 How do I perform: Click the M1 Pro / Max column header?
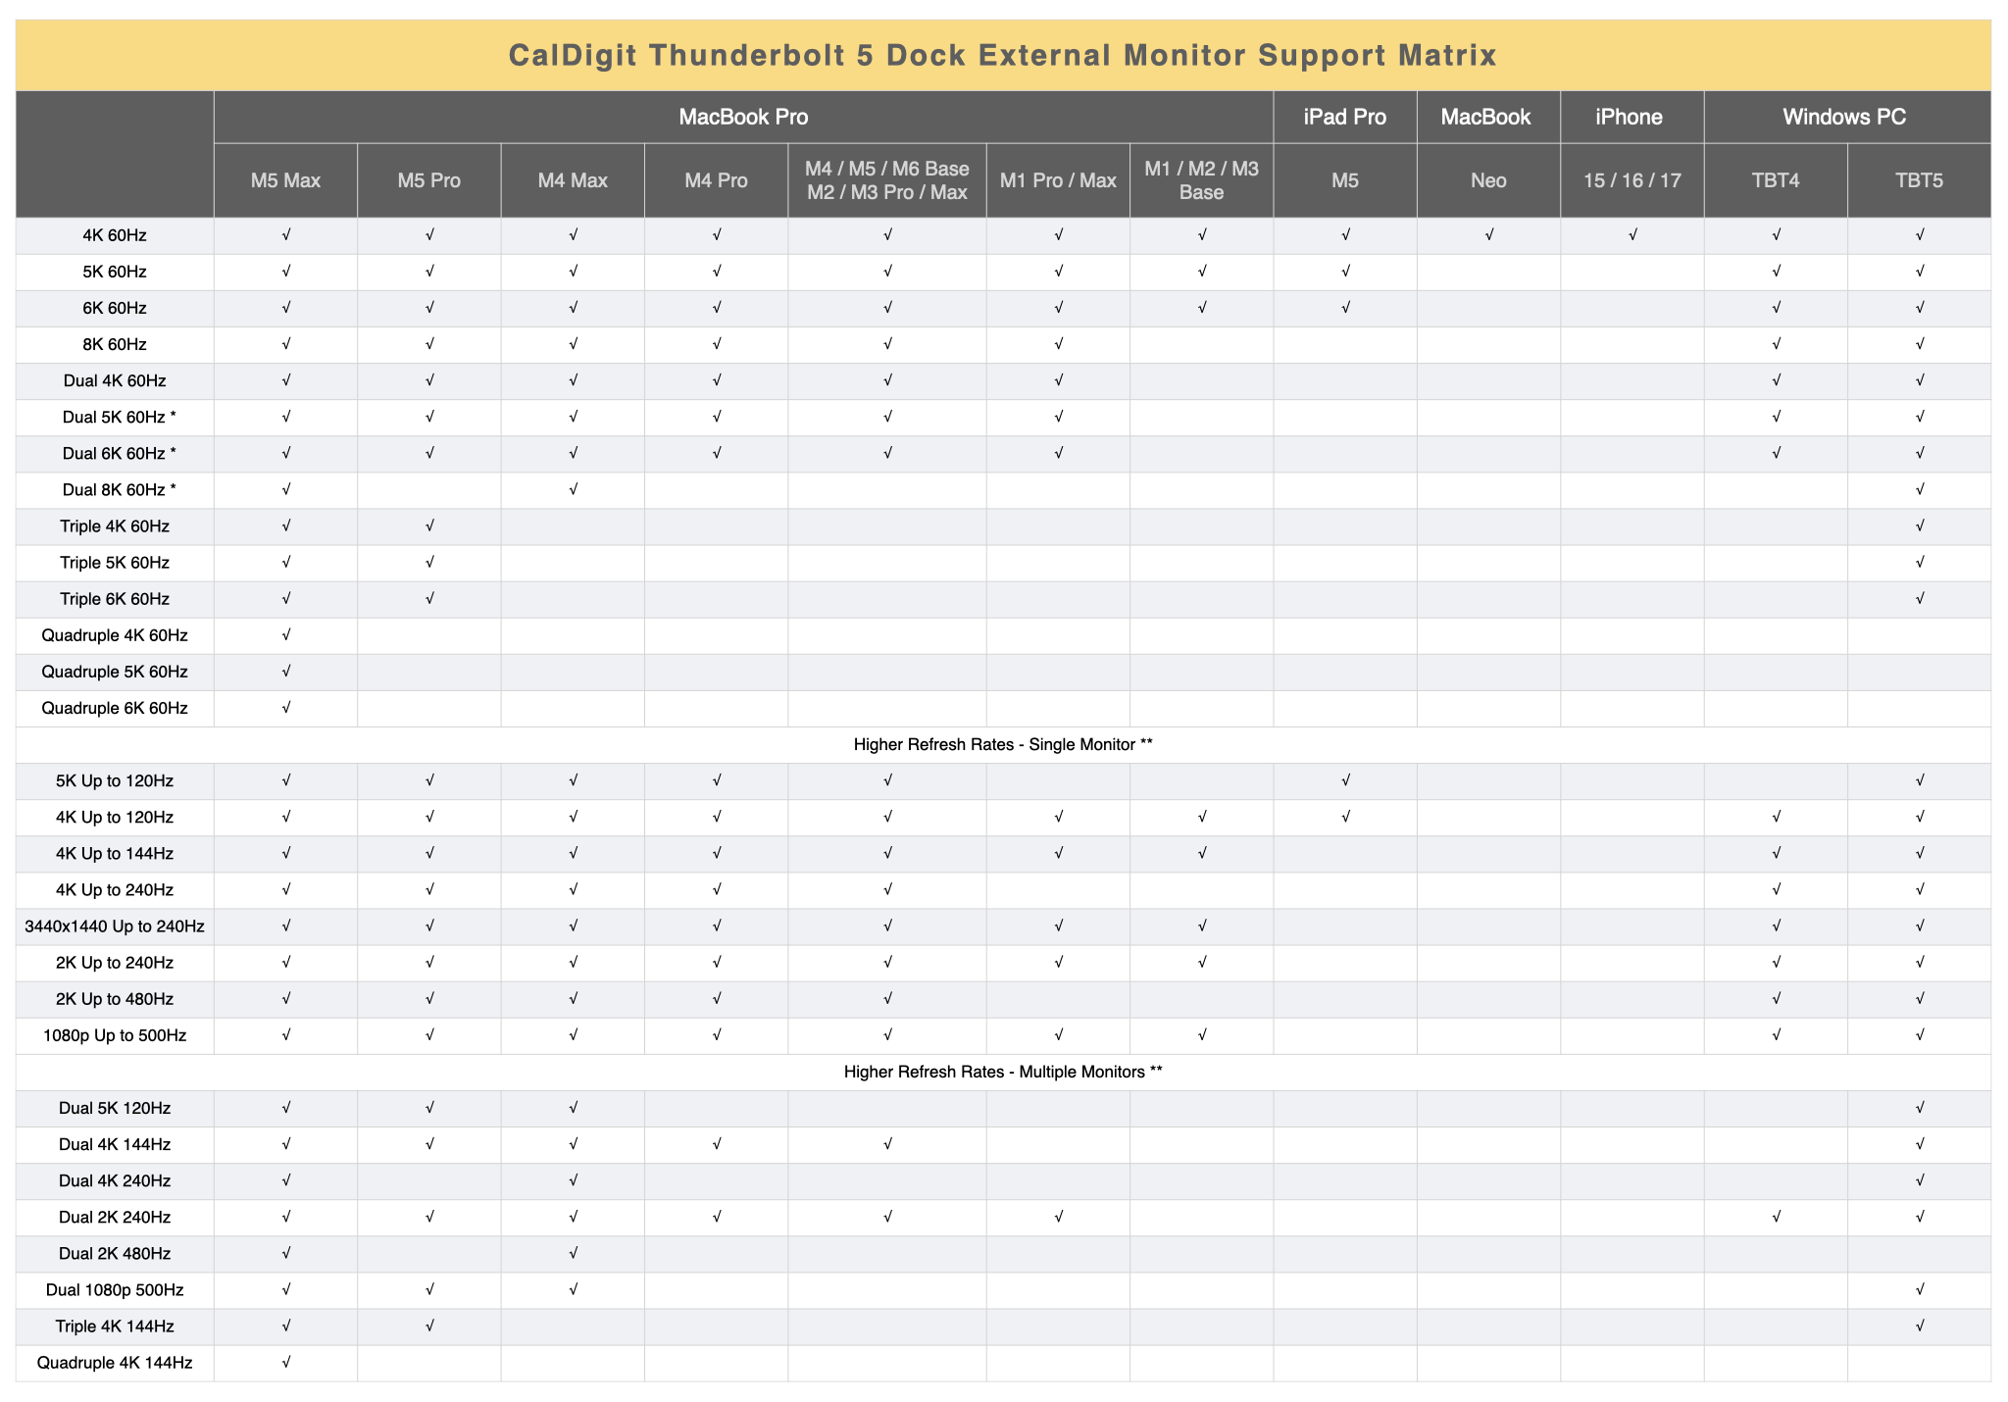coord(1058,180)
